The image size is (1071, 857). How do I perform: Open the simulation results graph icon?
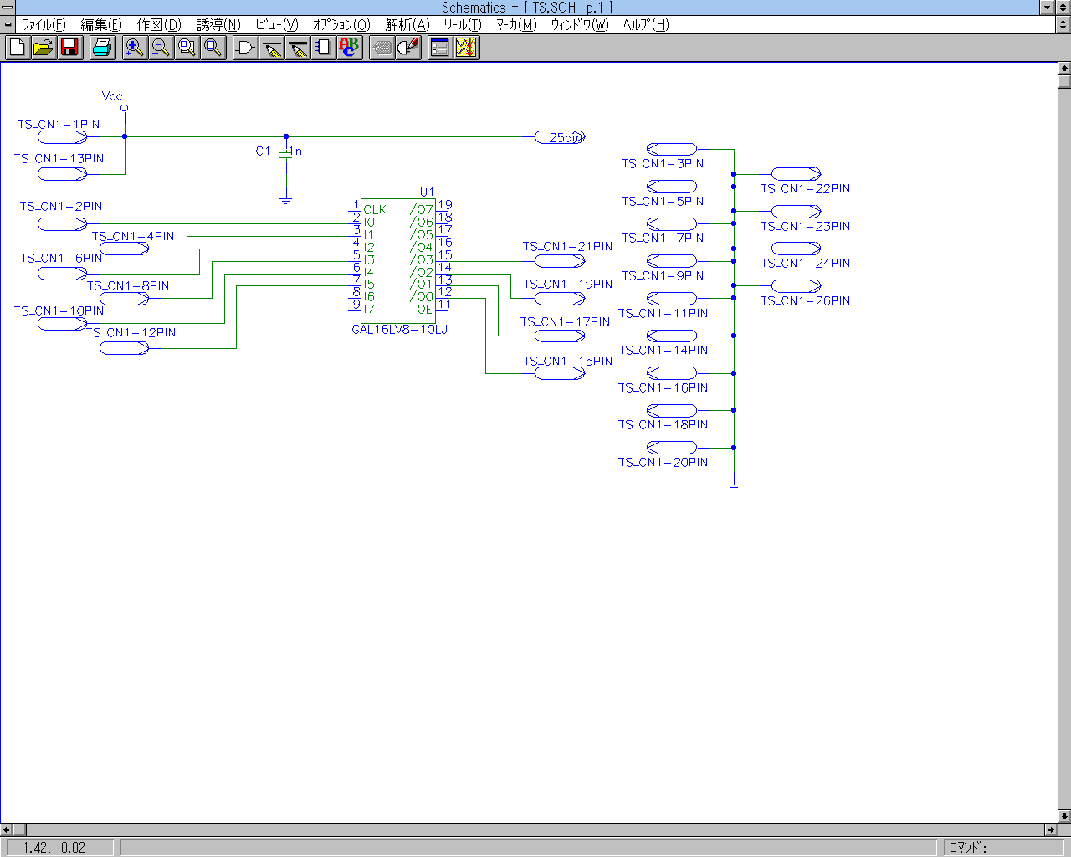(x=466, y=48)
